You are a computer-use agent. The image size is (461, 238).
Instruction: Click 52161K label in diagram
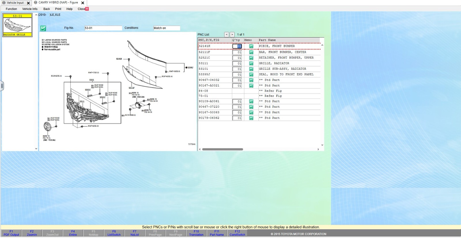119,59
